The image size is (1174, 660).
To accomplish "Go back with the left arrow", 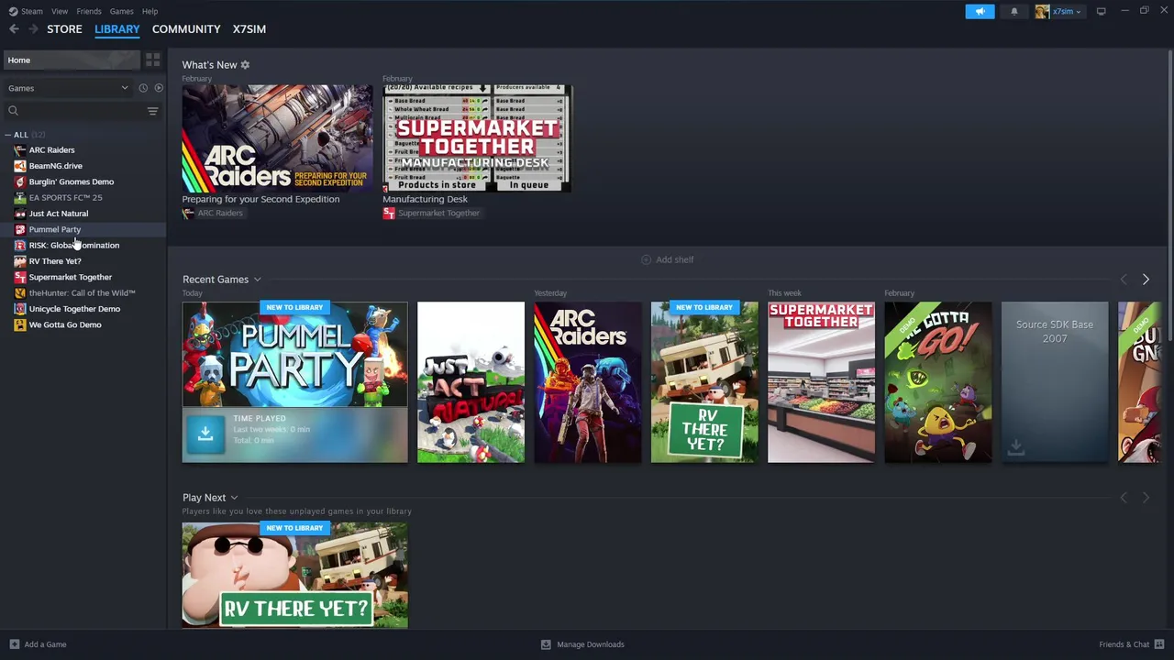I will (14, 29).
